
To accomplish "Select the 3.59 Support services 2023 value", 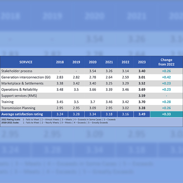I will tap(142, 95).
